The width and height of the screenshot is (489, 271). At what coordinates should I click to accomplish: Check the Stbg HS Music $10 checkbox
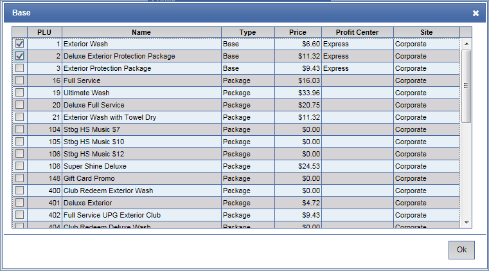click(x=20, y=142)
